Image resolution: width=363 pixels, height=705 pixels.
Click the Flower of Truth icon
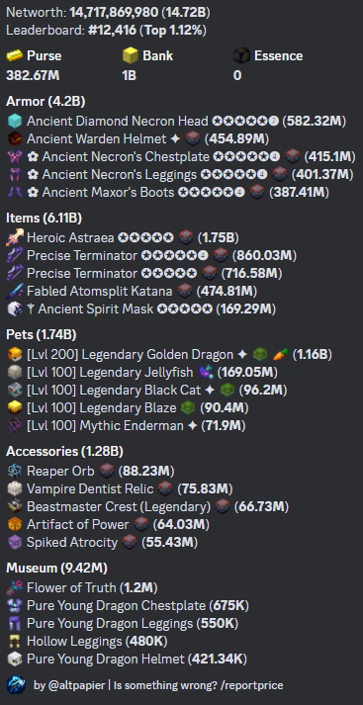(15, 587)
